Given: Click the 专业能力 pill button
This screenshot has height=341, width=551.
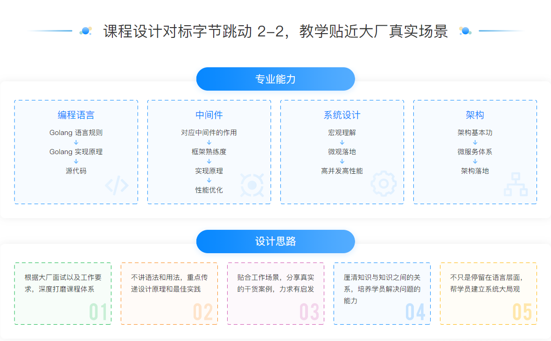Looking at the screenshot, I should pyautogui.click(x=275, y=79).
